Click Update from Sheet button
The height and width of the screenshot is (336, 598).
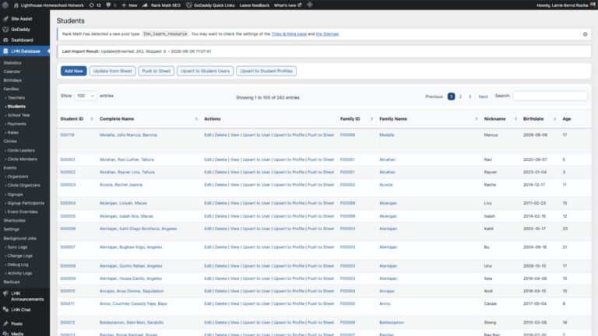112,71
